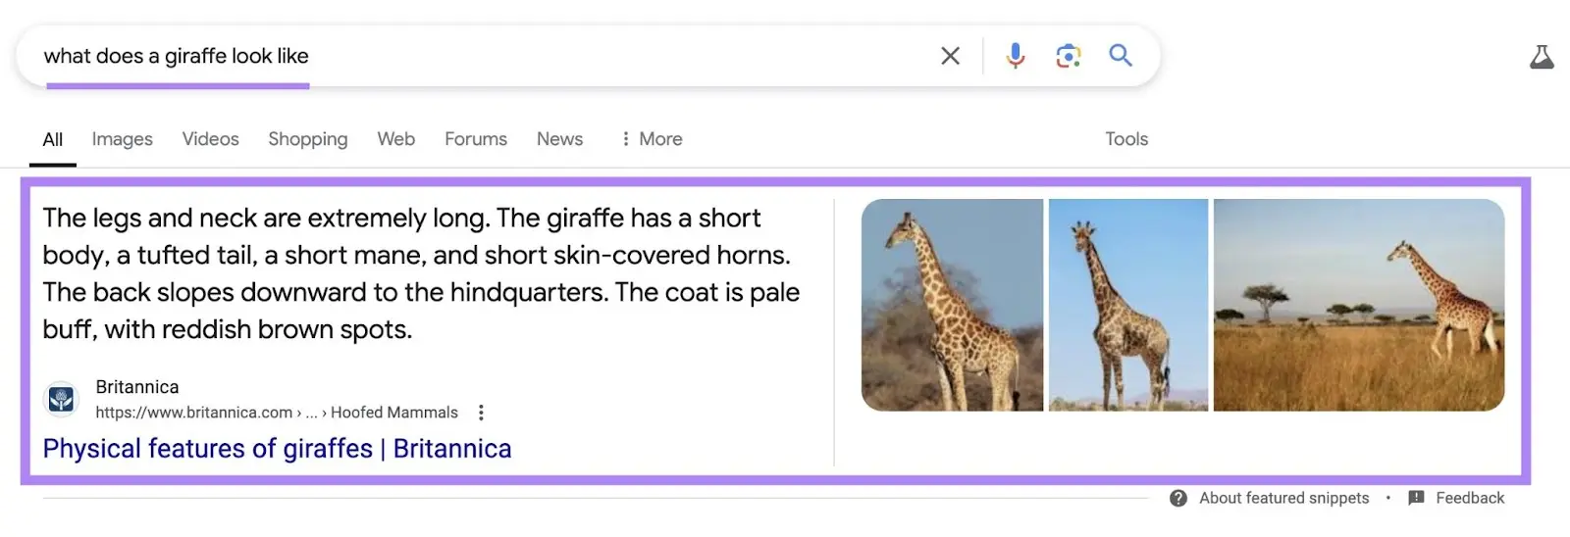Click the search box containing giraffe query

tap(471, 56)
